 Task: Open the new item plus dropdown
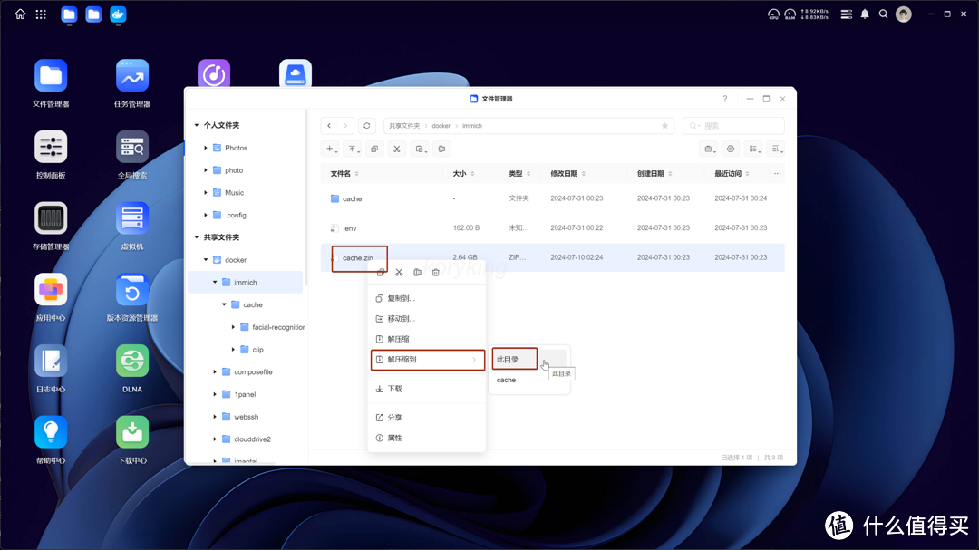coord(331,149)
